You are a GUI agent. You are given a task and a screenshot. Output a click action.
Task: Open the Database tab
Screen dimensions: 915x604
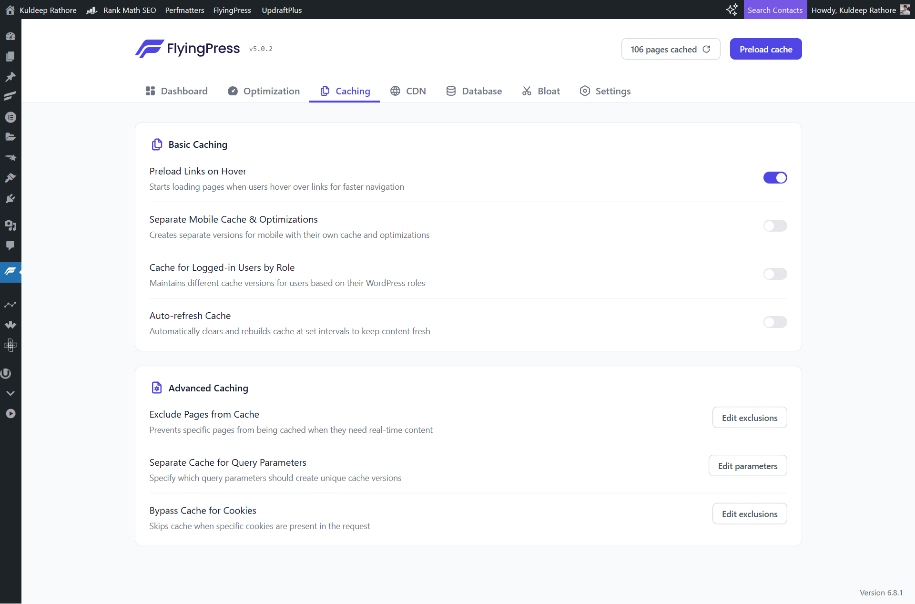point(474,91)
